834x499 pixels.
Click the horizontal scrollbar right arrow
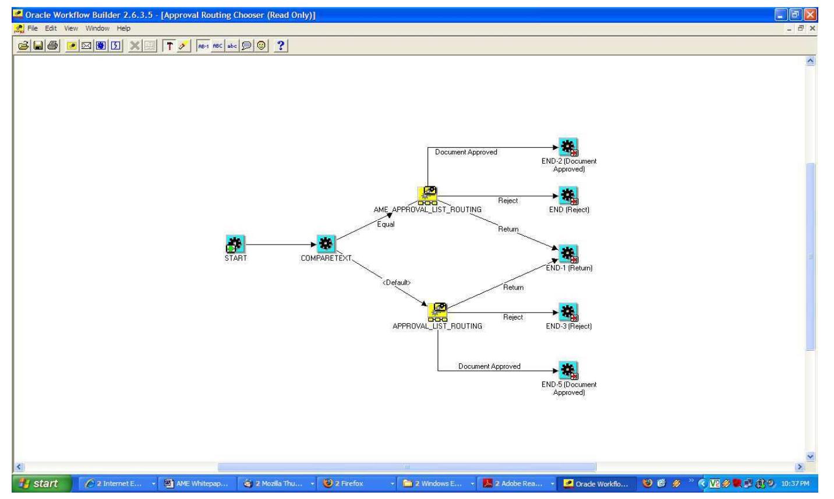point(800,466)
